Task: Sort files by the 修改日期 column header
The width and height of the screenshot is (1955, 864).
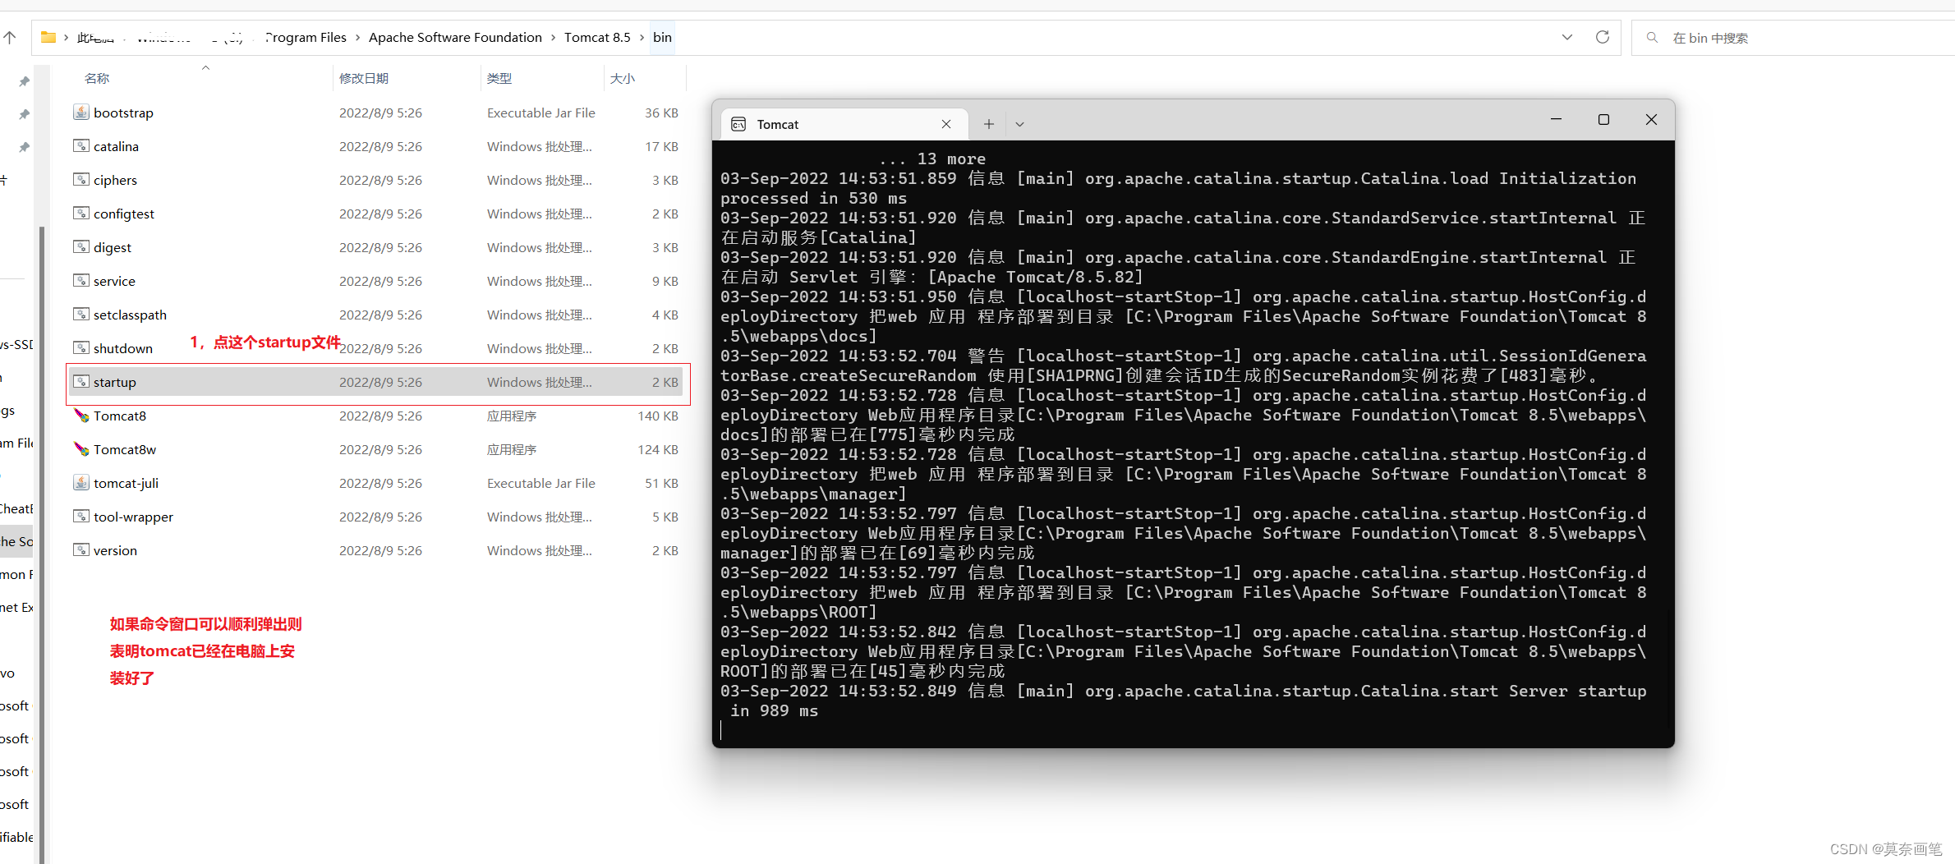Action: tap(364, 77)
